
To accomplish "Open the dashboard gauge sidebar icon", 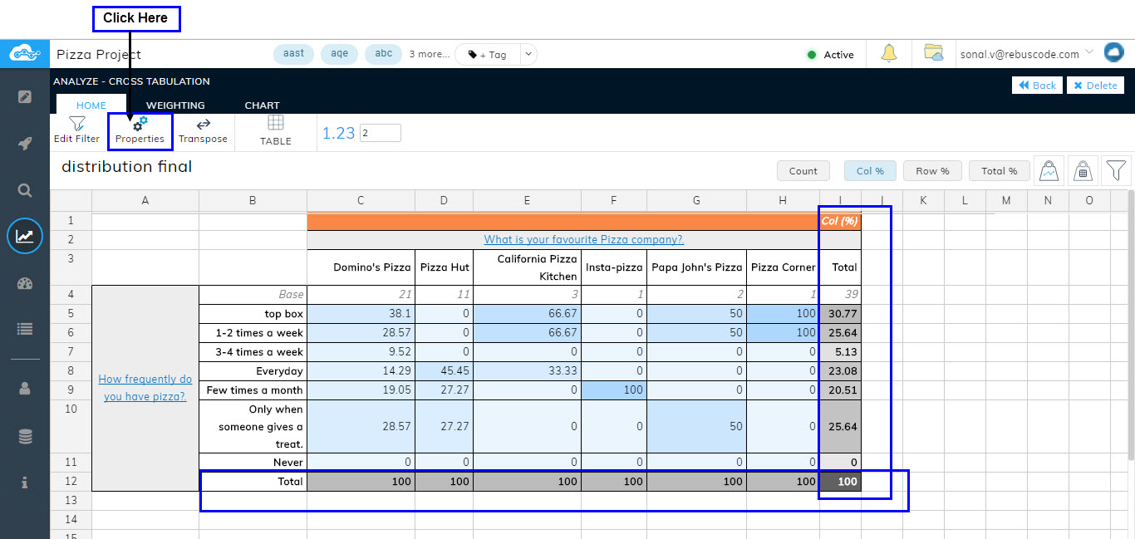I will click(x=25, y=283).
